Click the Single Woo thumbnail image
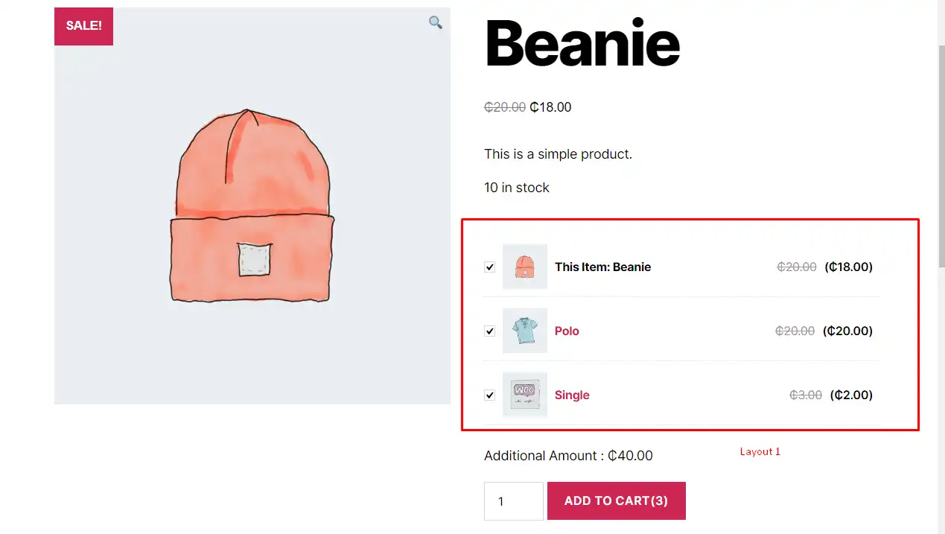The height and width of the screenshot is (534, 945). point(525,395)
